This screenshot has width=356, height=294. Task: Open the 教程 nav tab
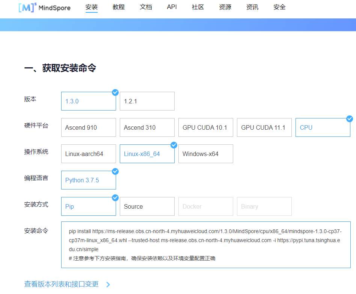pos(119,7)
